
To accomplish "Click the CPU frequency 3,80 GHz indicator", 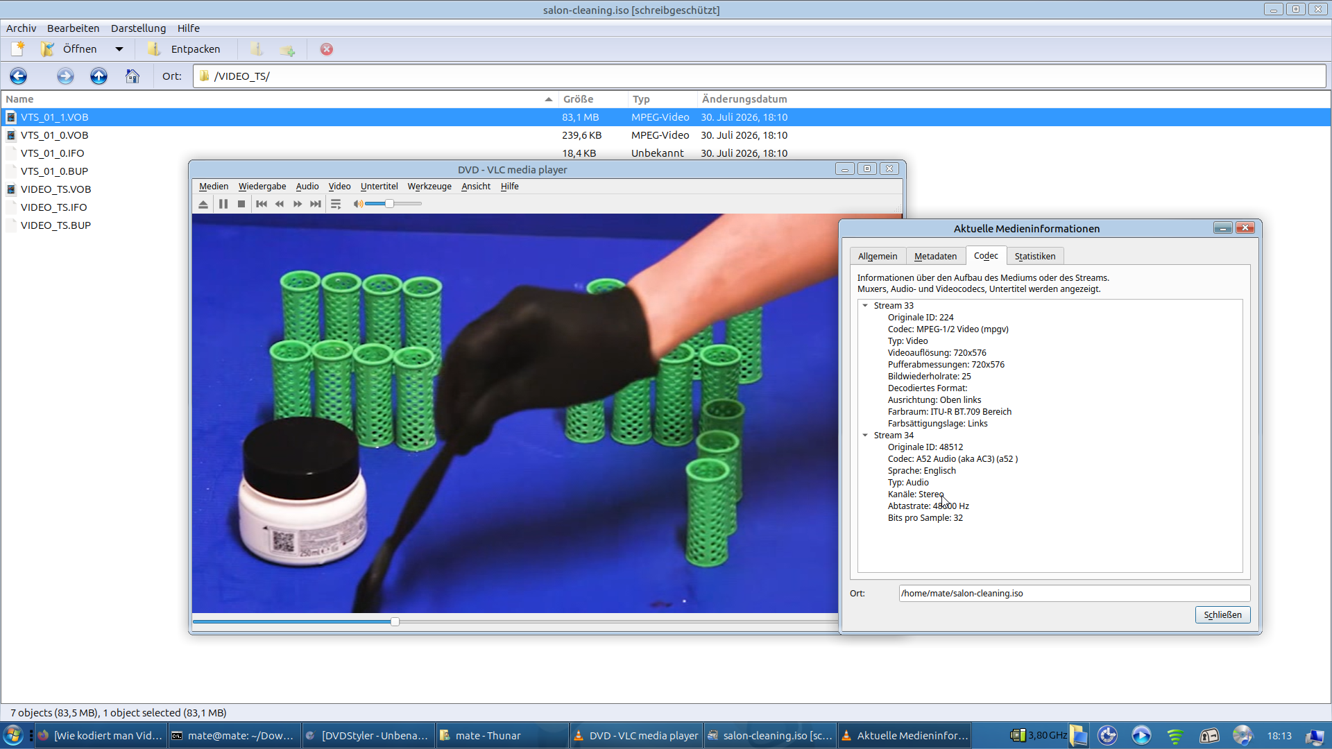I will 1039,736.
